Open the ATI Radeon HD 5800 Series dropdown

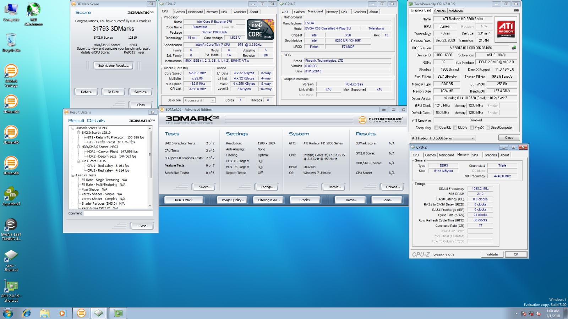coord(443,138)
